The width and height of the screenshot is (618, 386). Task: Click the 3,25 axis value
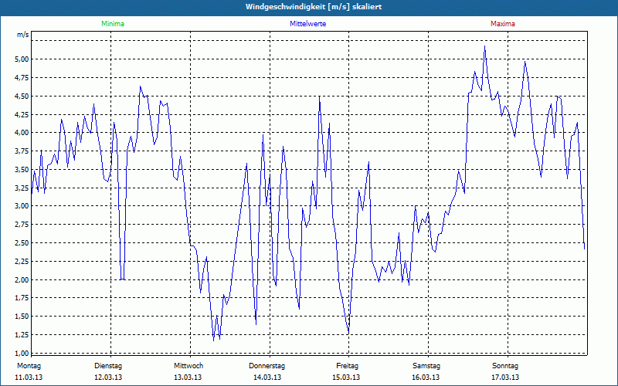[x=22, y=188]
